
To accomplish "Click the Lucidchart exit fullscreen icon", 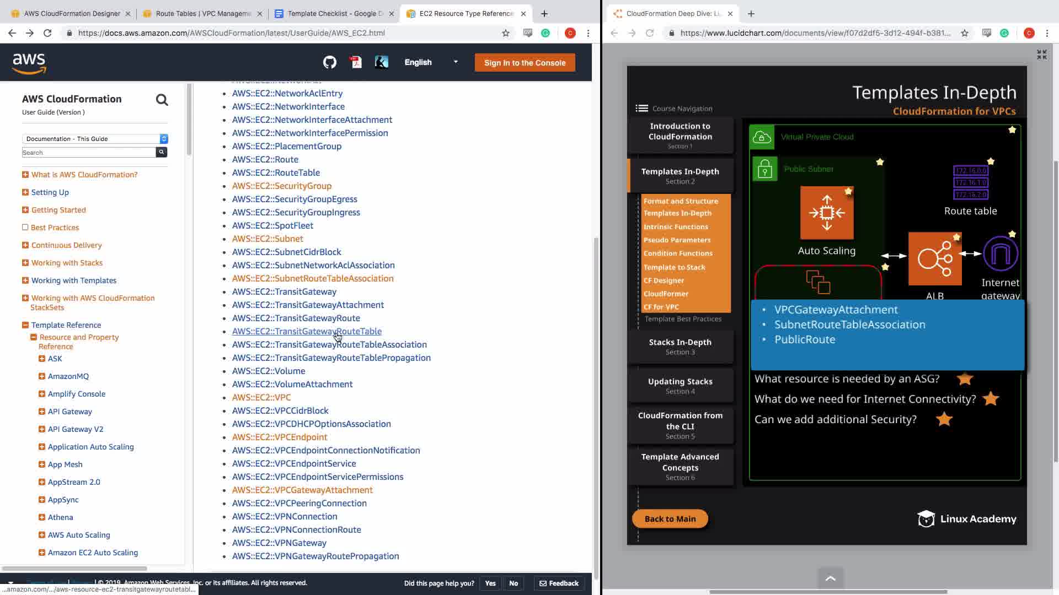I will click(1041, 55).
